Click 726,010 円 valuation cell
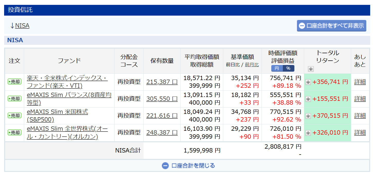Image resolution: width=373 pixels, height=174 pixels. click(285, 128)
